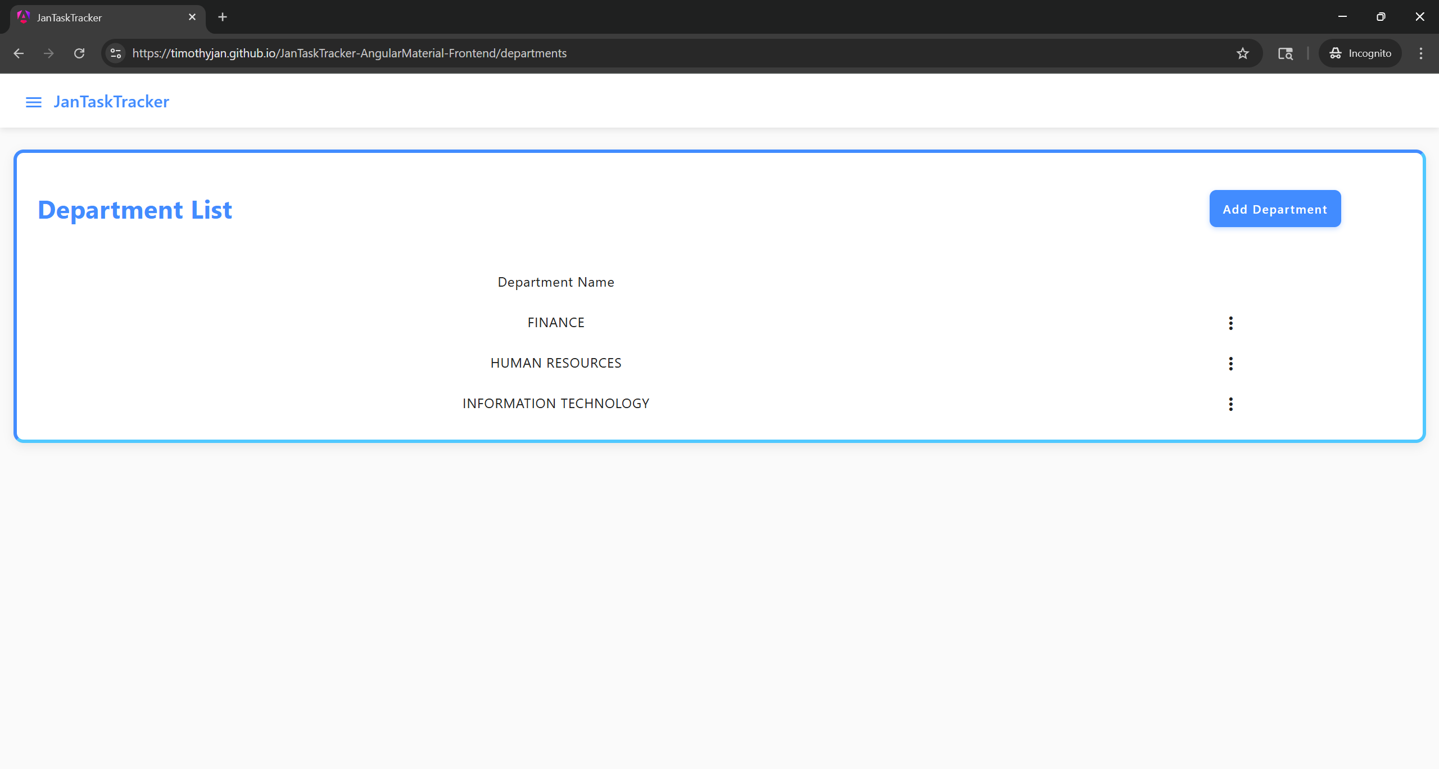Click the forward navigation arrow
Image resolution: width=1439 pixels, height=769 pixels.
pyautogui.click(x=49, y=53)
